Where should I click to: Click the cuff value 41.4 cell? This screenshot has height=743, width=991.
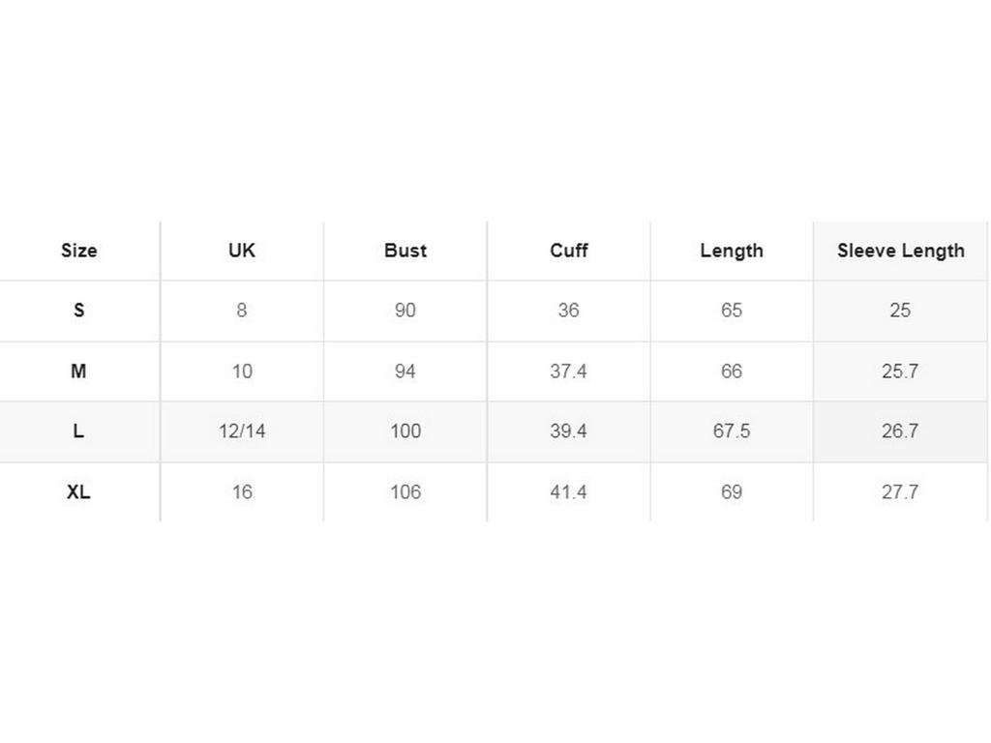click(568, 492)
